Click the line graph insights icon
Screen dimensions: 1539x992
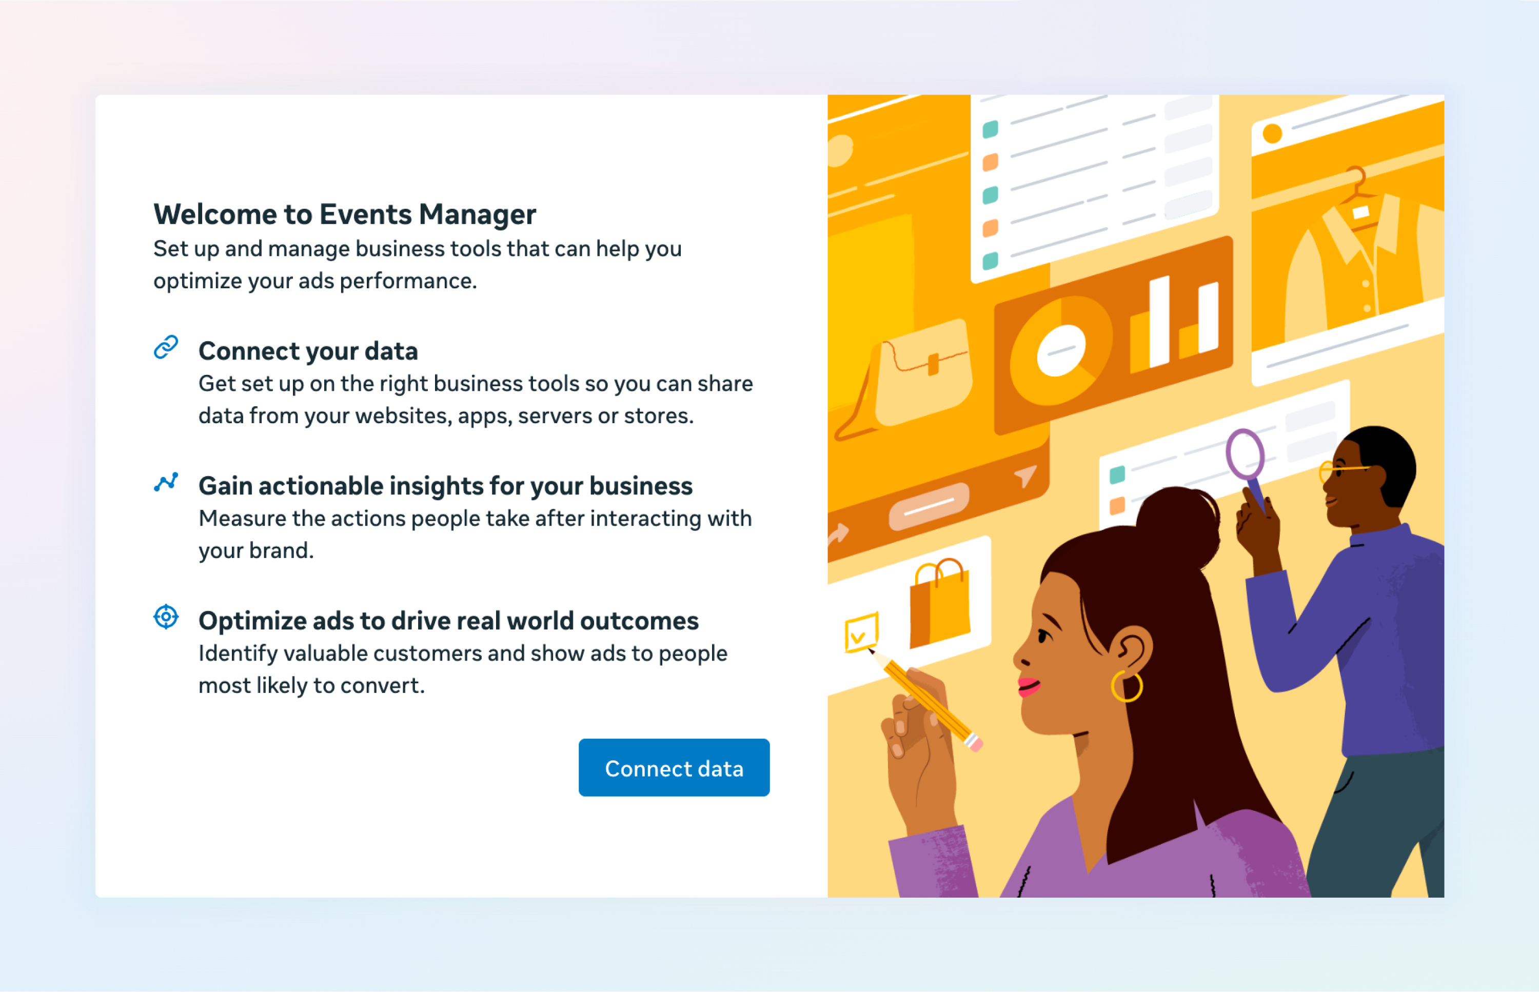166,482
